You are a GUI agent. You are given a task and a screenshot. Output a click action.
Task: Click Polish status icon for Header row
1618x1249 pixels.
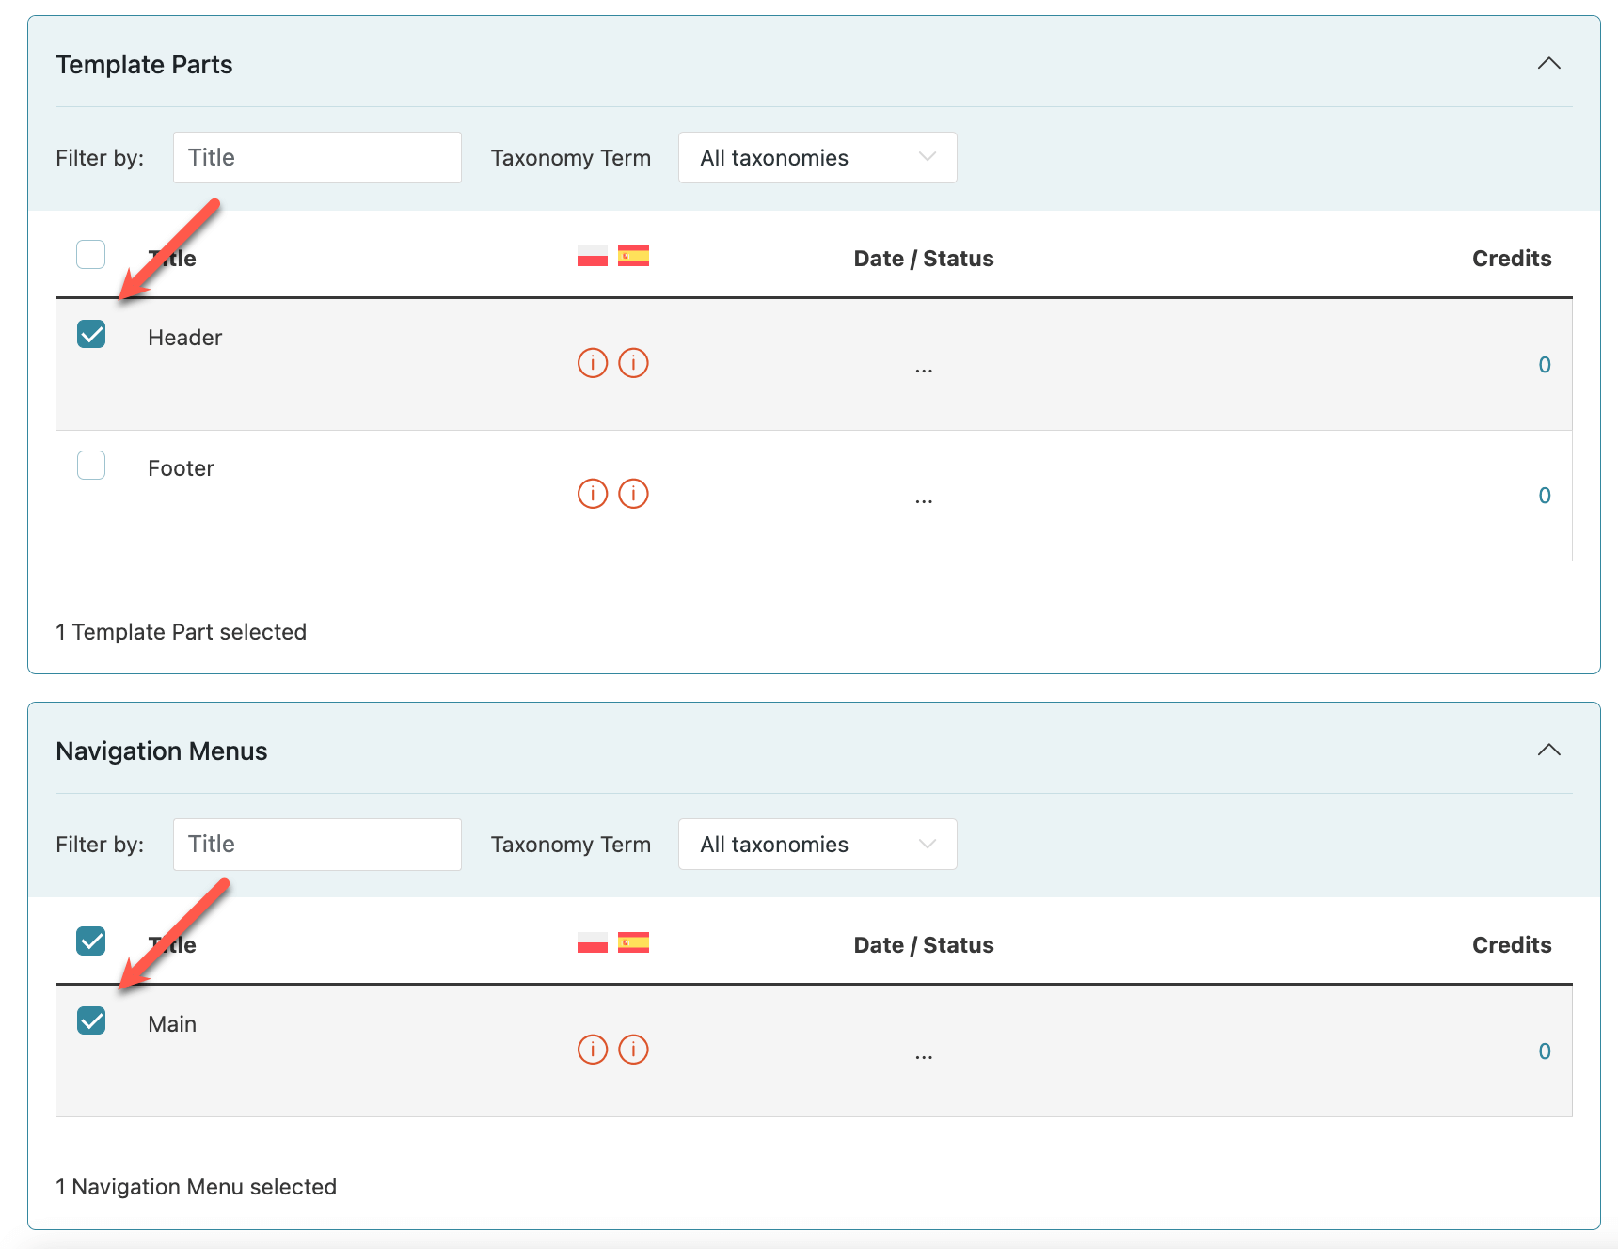tap(592, 363)
